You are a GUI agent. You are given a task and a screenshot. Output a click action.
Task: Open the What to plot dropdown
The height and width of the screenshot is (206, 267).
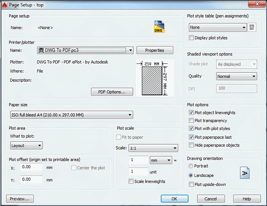click(x=40, y=146)
